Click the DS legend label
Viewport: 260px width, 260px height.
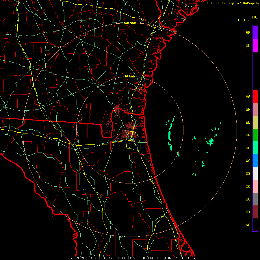tap(248, 173)
